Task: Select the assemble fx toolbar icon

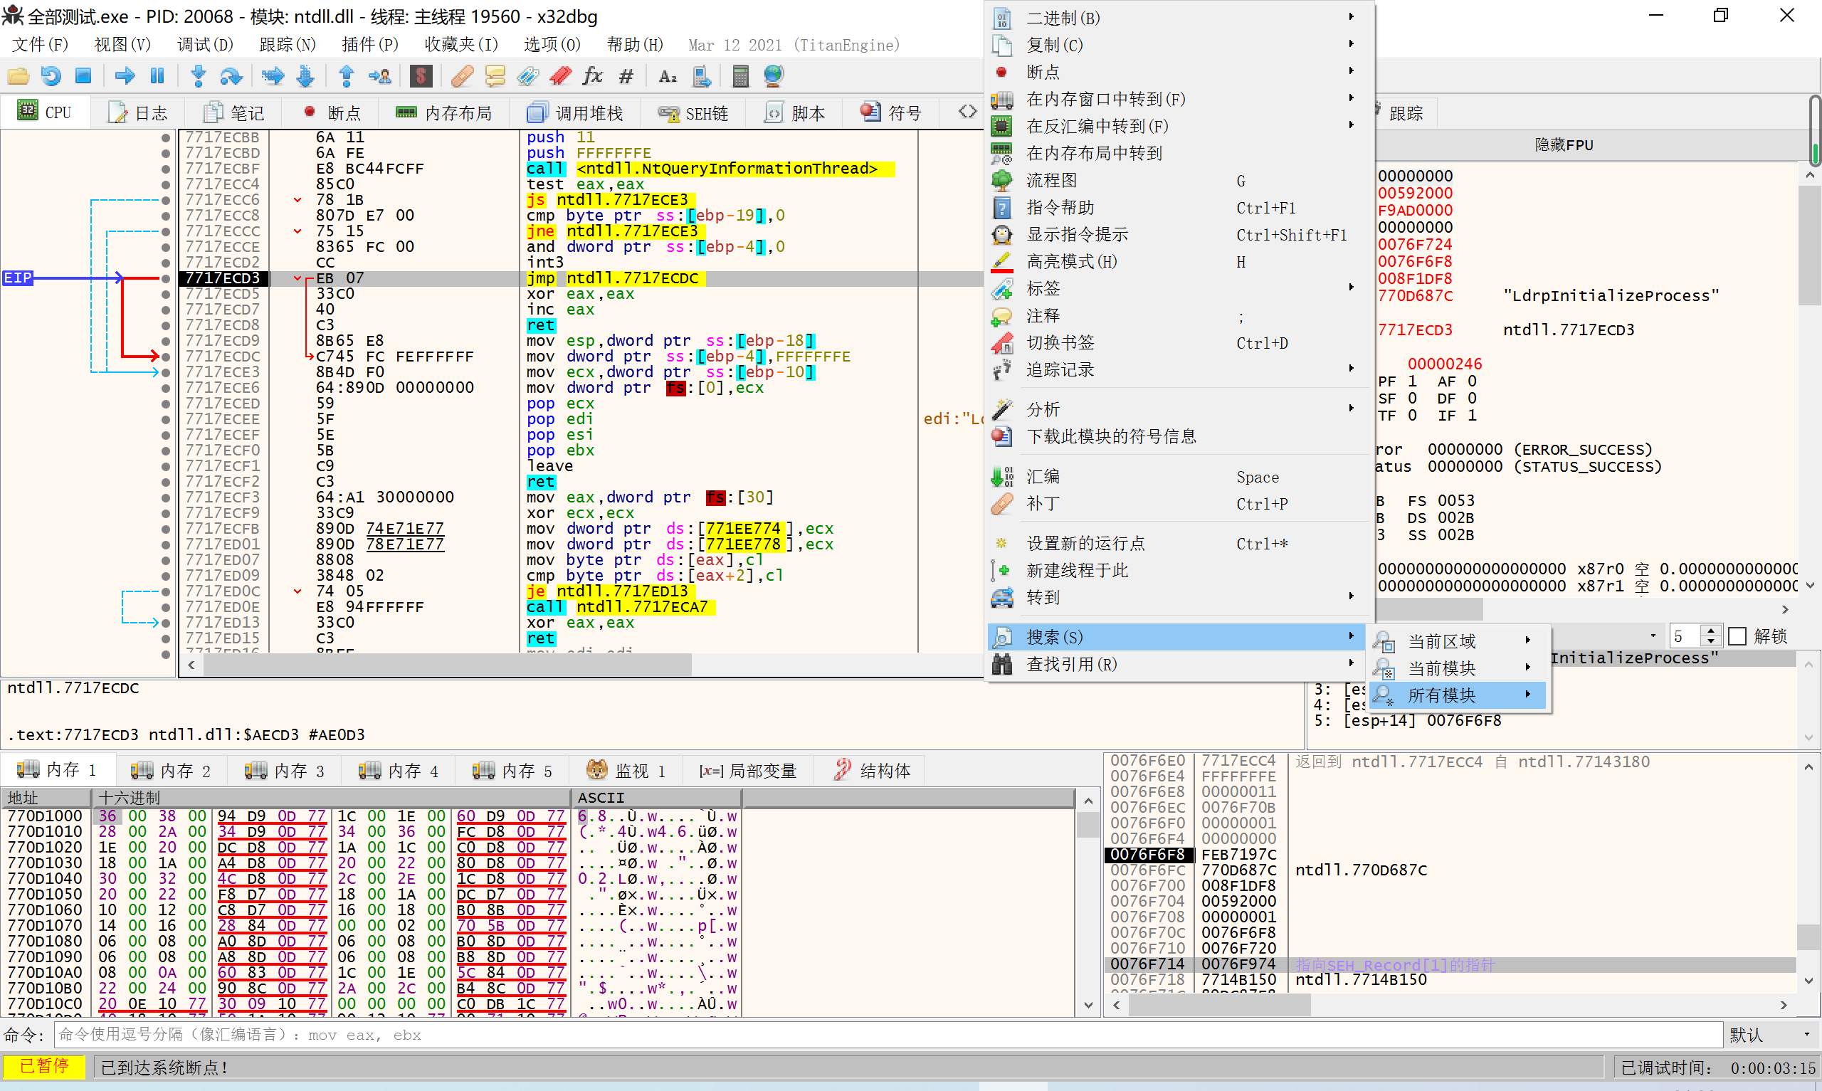Action: tap(591, 75)
